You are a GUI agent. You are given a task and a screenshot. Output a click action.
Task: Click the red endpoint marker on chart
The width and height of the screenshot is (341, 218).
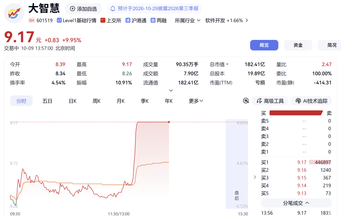click(169, 122)
